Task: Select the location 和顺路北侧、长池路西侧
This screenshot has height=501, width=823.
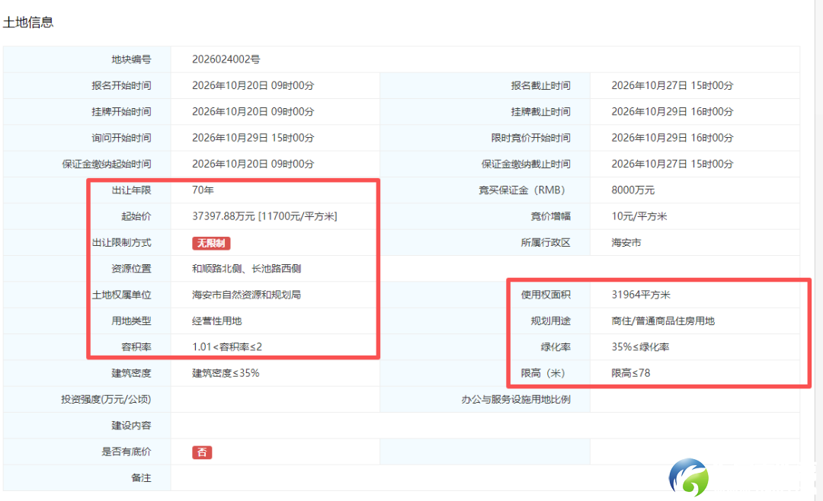Action: (247, 269)
